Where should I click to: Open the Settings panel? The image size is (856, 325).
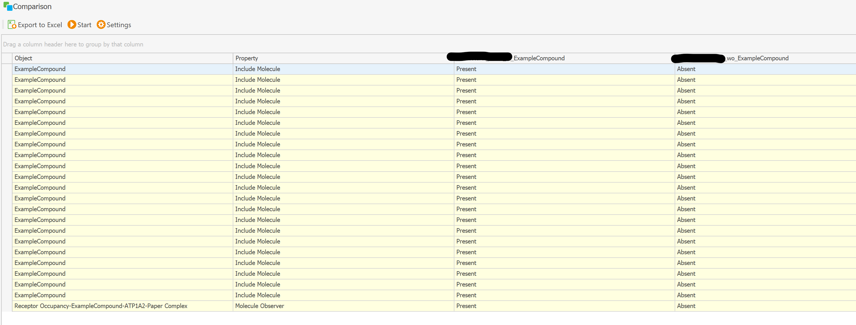coord(114,25)
